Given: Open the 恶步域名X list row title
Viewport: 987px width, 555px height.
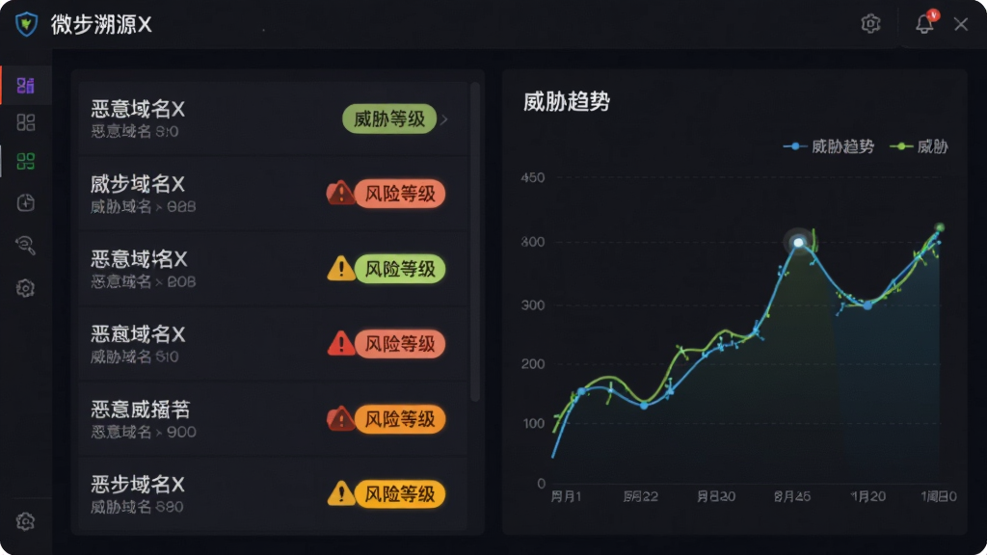Looking at the screenshot, I should click(x=138, y=484).
